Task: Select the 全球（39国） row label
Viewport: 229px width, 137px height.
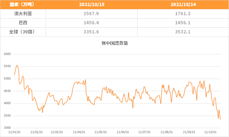Action: [22, 32]
